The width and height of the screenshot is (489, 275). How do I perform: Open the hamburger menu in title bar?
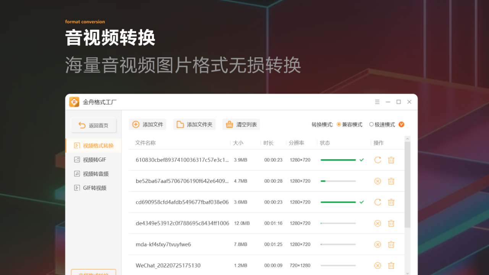coord(377,102)
